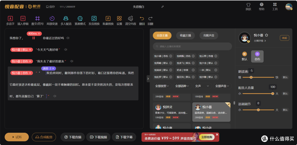Play speaker icon after 我失去了最好的朋友
The height and width of the screenshot is (145, 297).
[71, 61]
